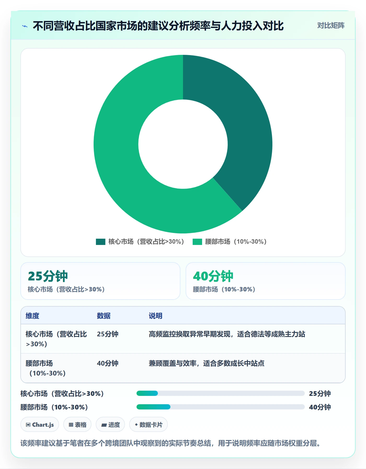Image resolution: width=366 pixels, height=469 pixels.
Task: Click the lightning bolt icon beside the title
Action: coord(25,26)
